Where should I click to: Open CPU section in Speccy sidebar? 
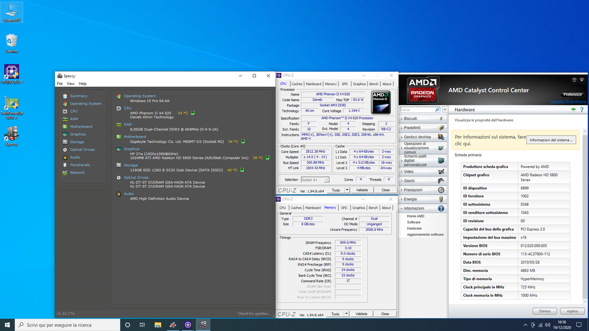74,111
